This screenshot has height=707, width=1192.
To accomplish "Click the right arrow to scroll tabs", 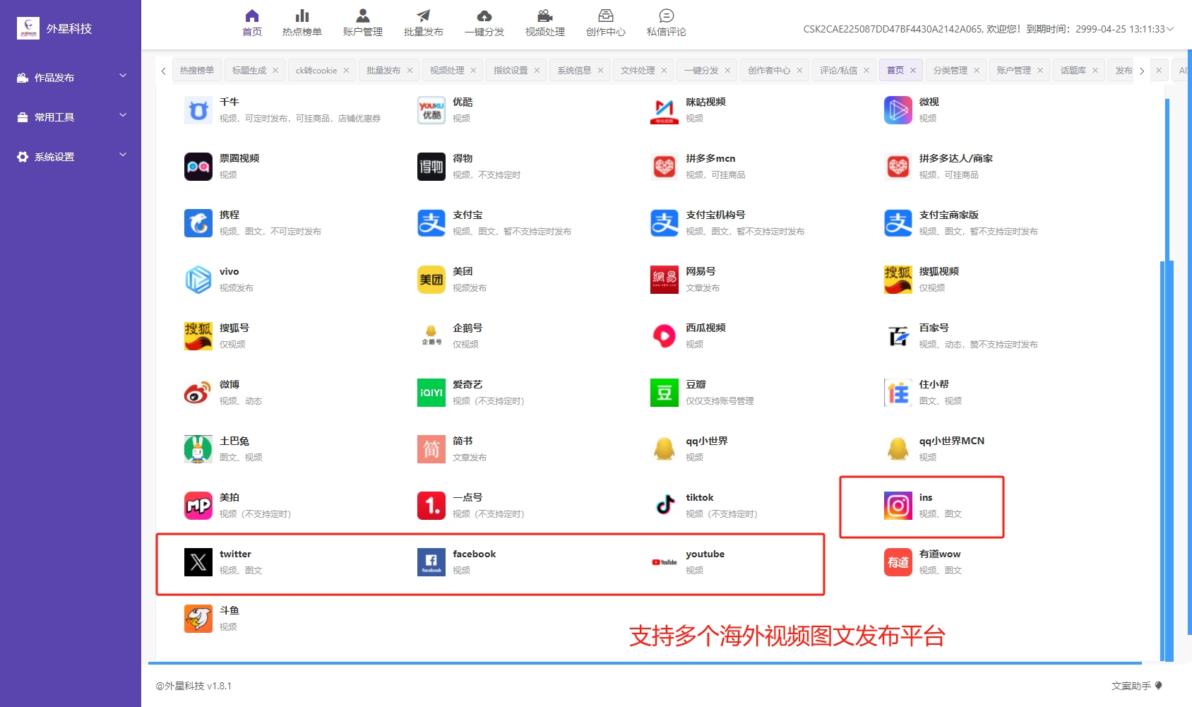I will pyautogui.click(x=1142, y=70).
